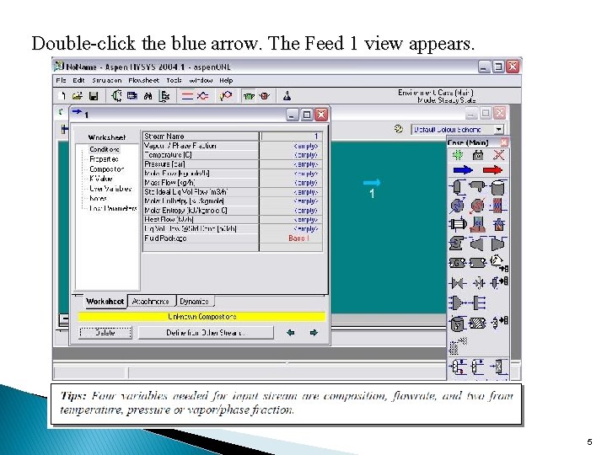Switch to the Attachments tab

(x=151, y=301)
